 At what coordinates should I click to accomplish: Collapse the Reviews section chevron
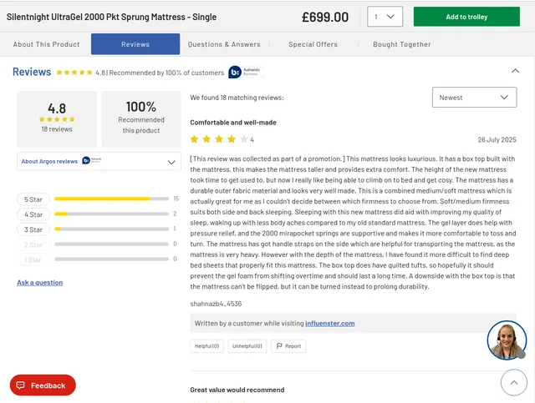[515, 71]
